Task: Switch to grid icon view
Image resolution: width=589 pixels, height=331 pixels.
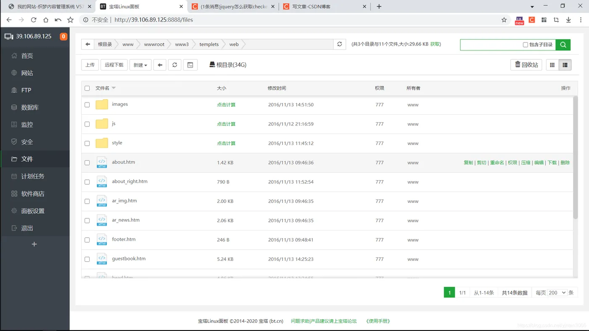Action: pos(552,65)
